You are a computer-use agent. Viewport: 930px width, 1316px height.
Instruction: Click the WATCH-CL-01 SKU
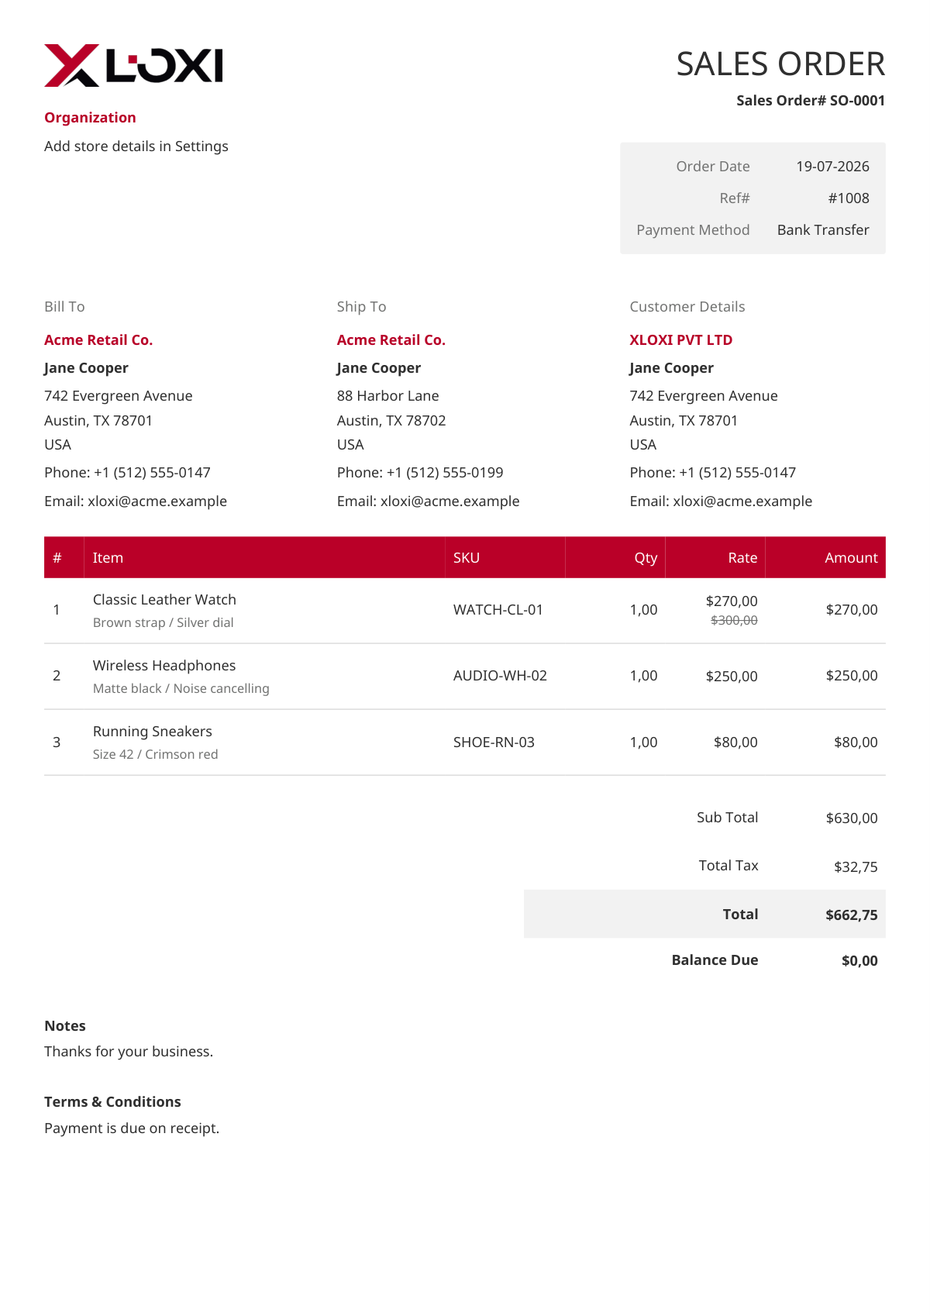pos(498,610)
